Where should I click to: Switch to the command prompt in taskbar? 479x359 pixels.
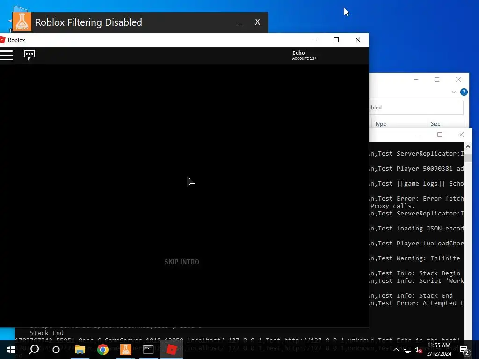(148, 350)
